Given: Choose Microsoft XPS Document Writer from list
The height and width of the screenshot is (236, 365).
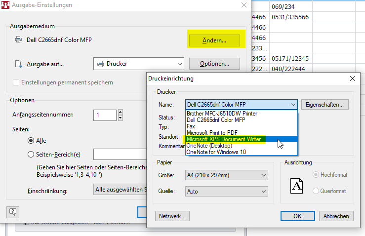Looking at the screenshot, I should tap(226, 139).
